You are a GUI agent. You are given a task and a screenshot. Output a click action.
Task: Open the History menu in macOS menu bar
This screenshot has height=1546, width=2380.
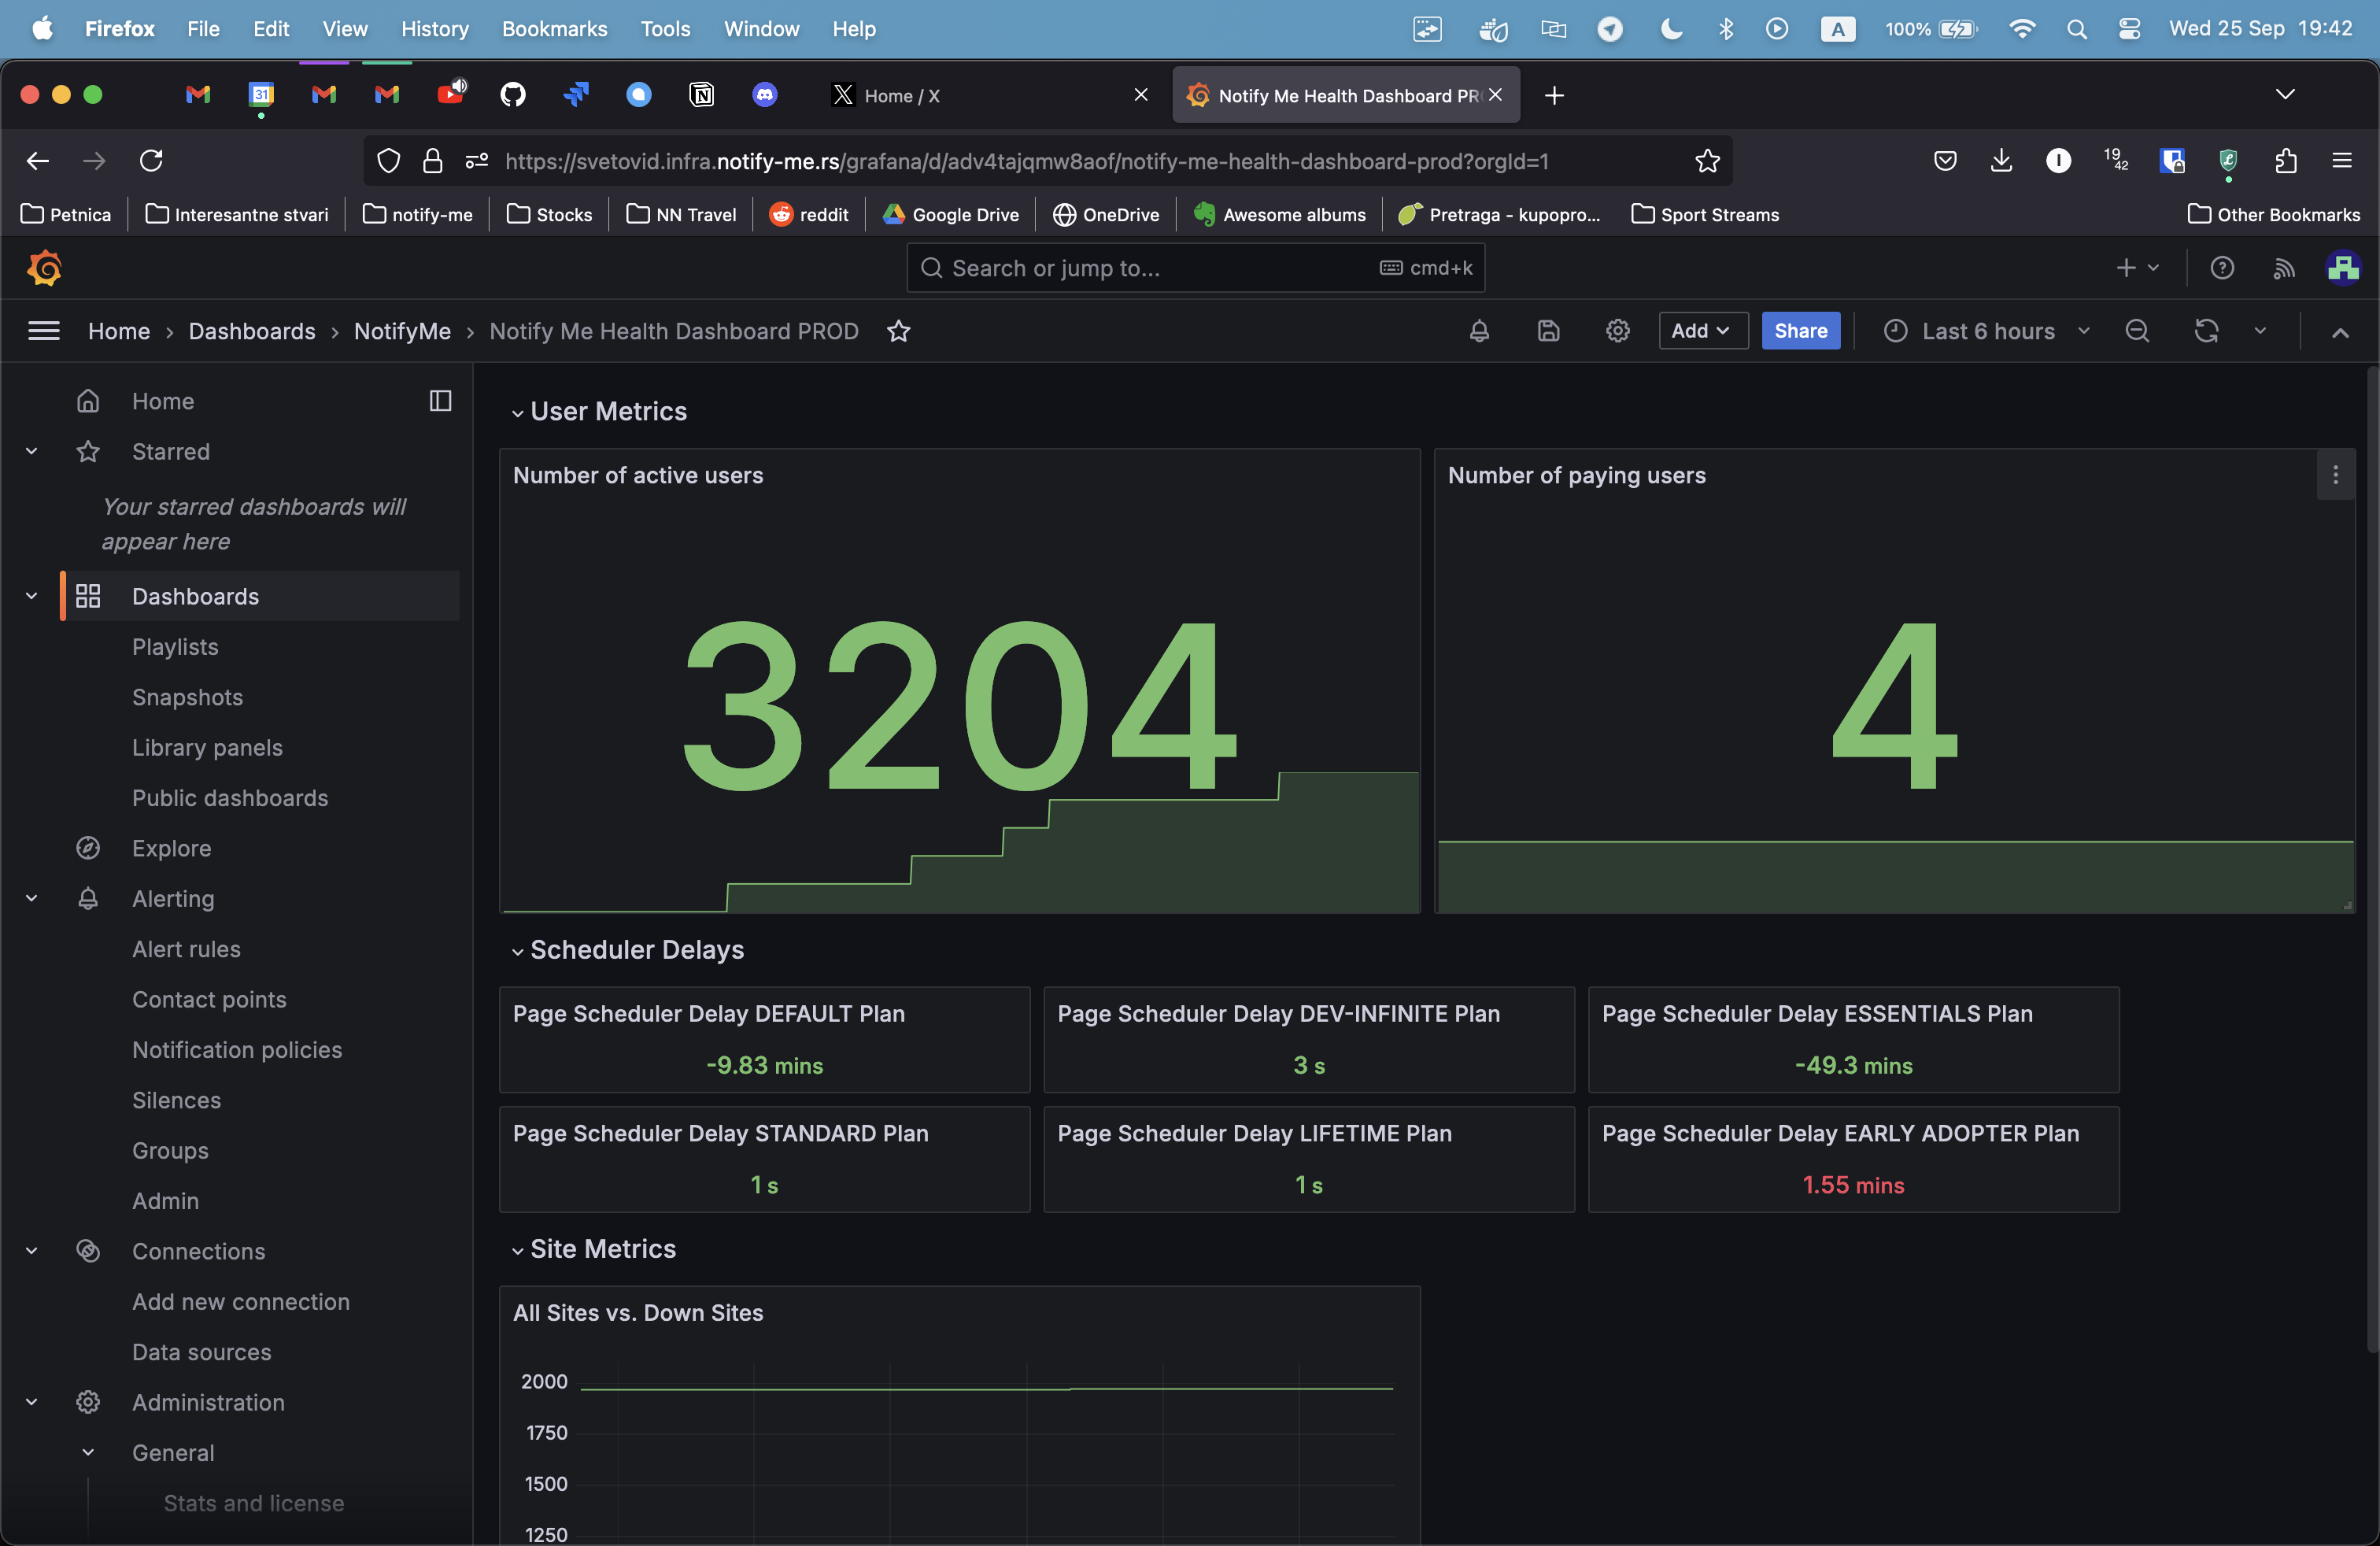click(x=434, y=29)
